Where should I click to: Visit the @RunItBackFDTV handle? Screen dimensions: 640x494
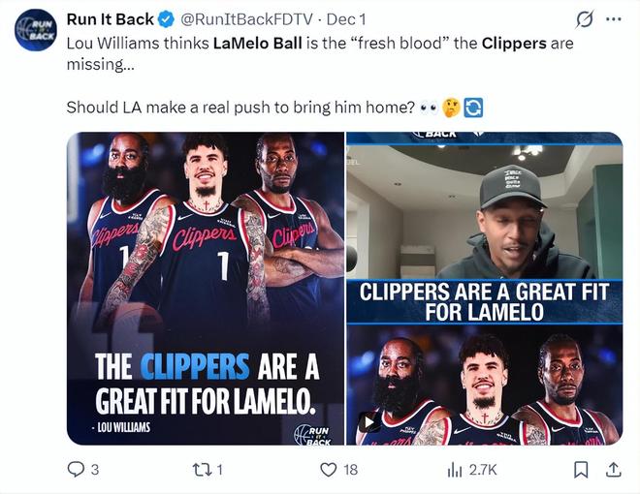pyautogui.click(x=246, y=19)
